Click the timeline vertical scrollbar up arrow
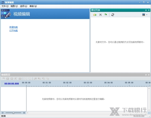The width and height of the screenshot is (151, 118). pyautogui.click(x=149, y=88)
